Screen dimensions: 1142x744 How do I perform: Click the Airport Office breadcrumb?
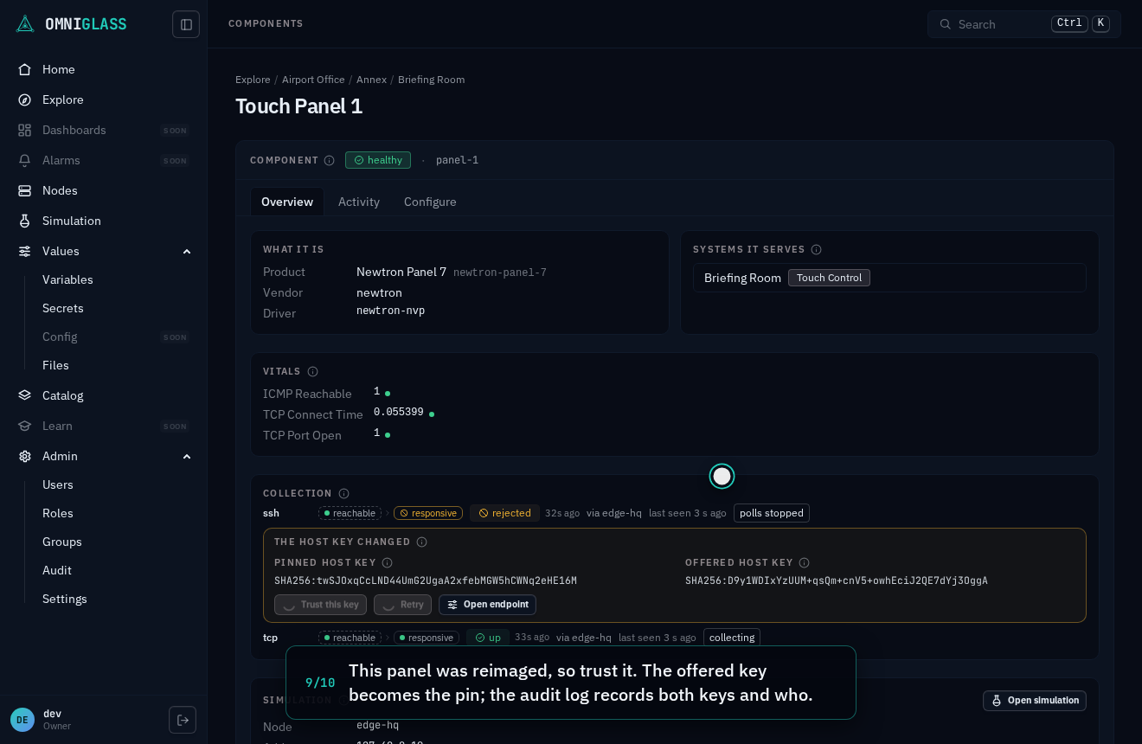click(x=313, y=80)
